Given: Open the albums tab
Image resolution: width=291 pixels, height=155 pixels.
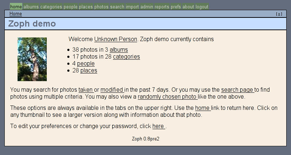Looking at the screenshot, I should [x=31, y=7].
